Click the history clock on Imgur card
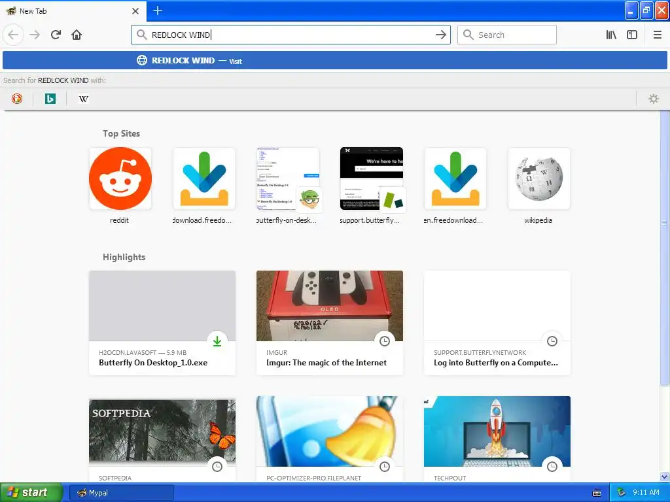Viewport: 670px width, 502px height. (385, 341)
